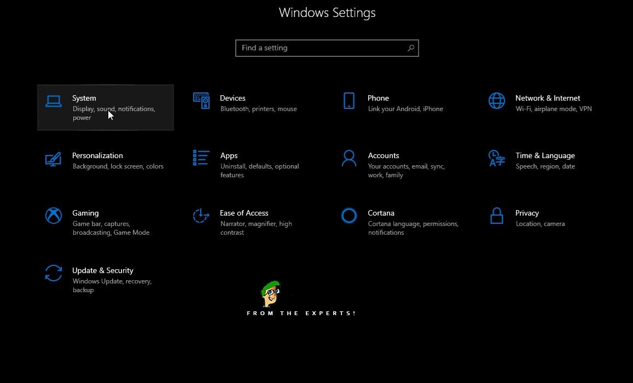This screenshot has height=383, width=633.
Task: Open the Apps title
Action: click(229, 156)
